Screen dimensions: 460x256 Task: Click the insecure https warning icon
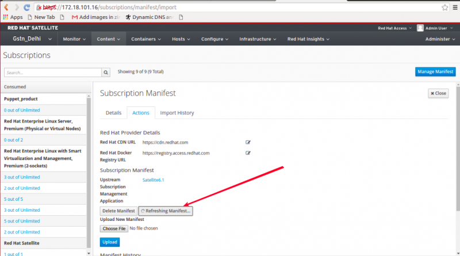(39, 7)
